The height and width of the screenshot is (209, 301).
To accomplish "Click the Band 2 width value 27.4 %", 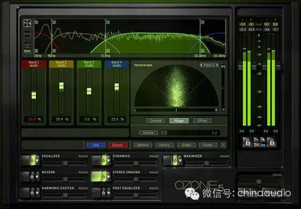I will [x=62, y=119].
